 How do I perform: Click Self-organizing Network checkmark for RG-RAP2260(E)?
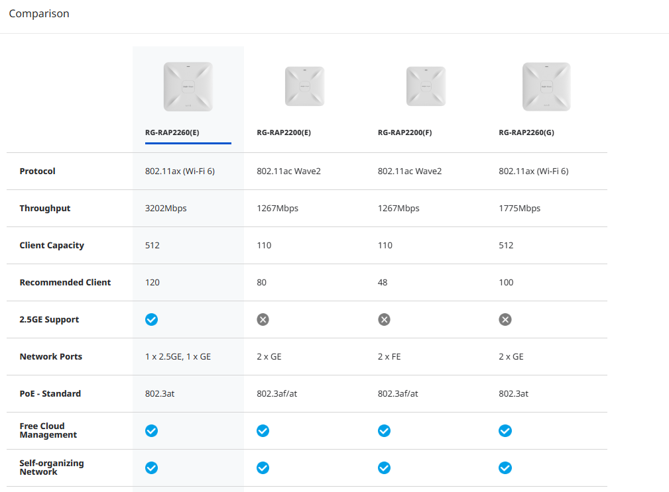pos(151,467)
